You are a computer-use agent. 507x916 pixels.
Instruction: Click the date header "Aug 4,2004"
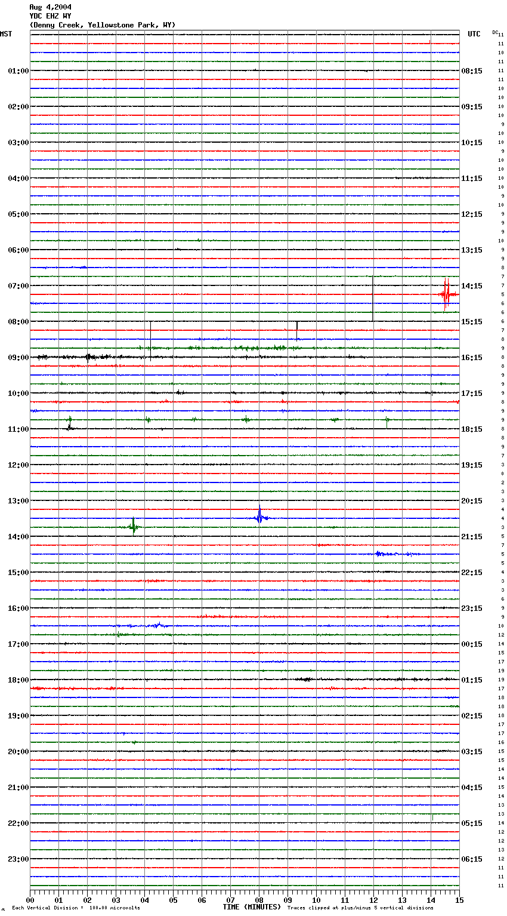click(x=50, y=7)
